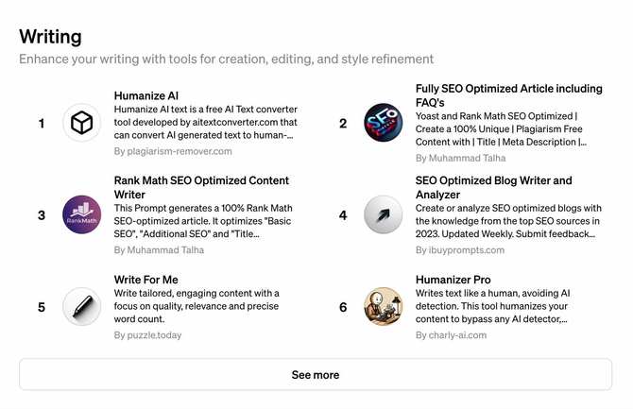Expand the list with See more
This screenshot has height=409, width=633.
point(316,375)
